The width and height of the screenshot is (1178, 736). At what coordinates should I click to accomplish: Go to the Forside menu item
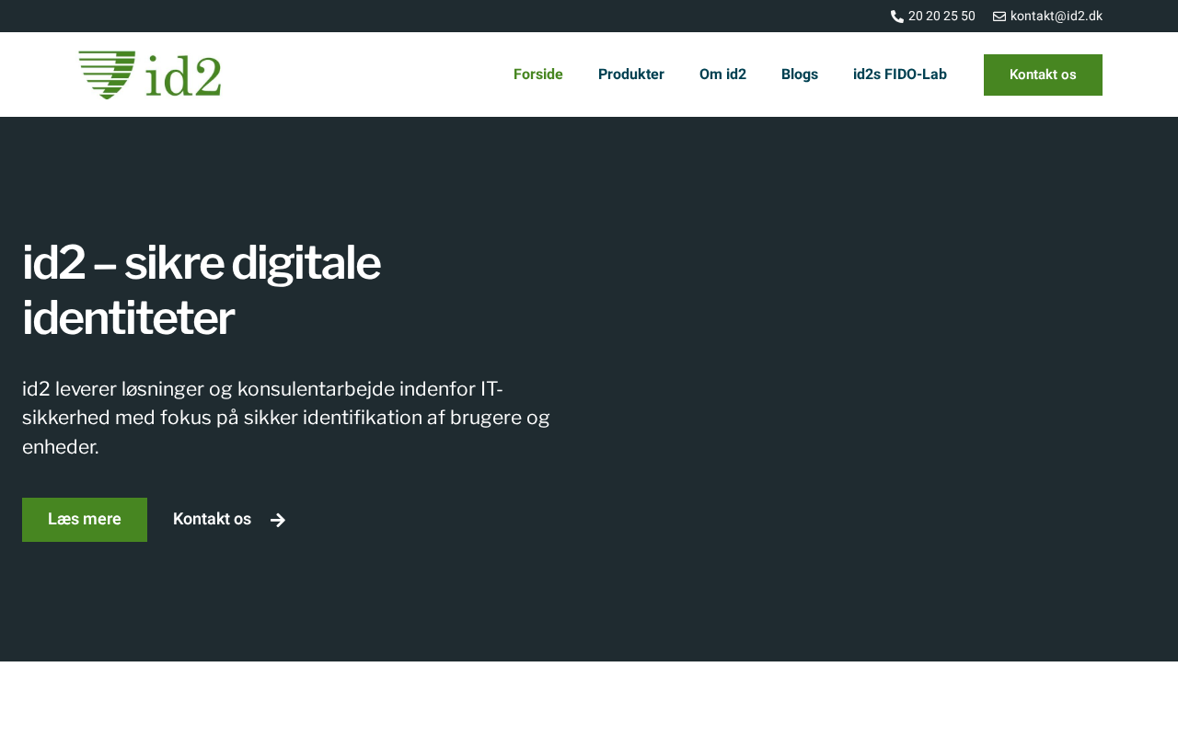pyautogui.click(x=538, y=75)
